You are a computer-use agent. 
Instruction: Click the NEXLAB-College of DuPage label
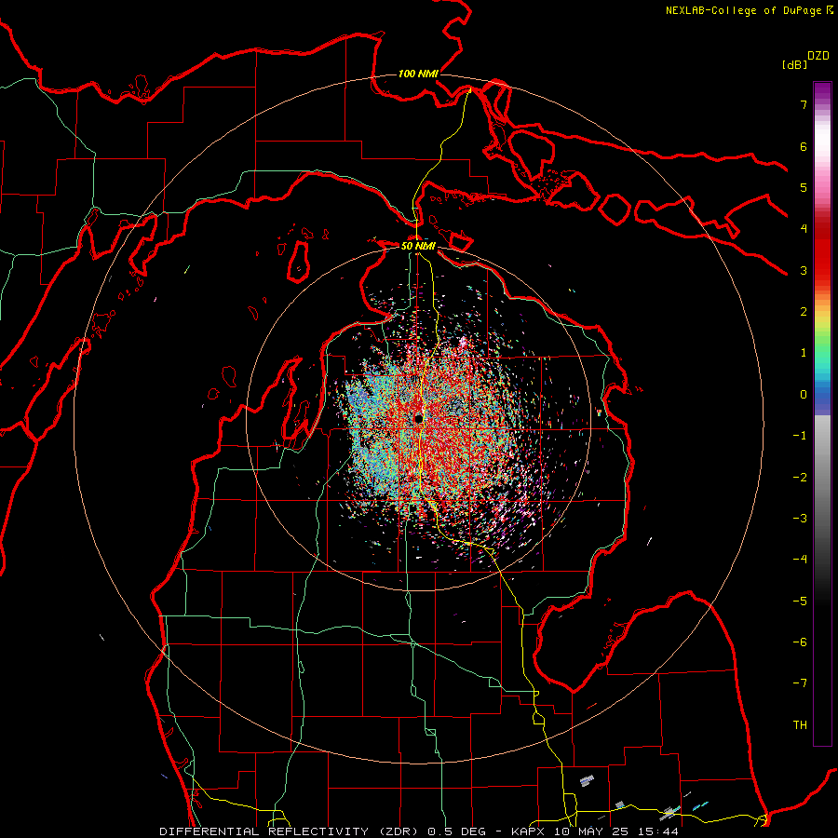pos(750,10)
